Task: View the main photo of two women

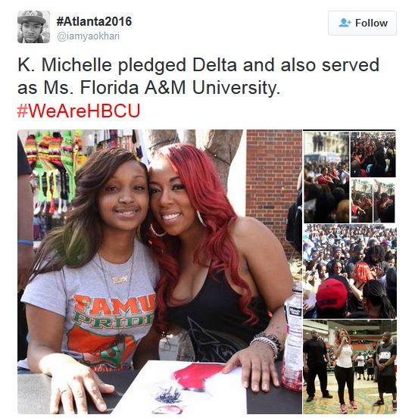Action: tap(160, 272)
